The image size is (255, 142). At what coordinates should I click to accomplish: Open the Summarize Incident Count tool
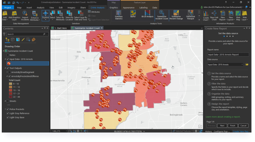[x=162, y=15]
